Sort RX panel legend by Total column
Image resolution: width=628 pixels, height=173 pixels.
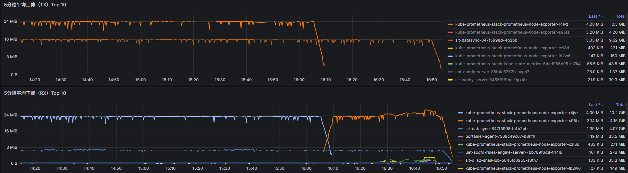[x=620, y=105]
